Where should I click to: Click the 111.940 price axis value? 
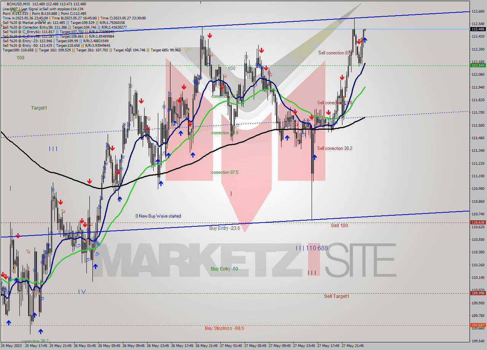tap(478, 87)
